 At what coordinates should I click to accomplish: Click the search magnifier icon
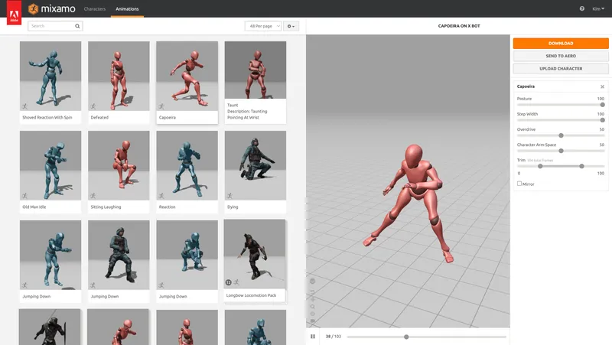point(77,26)
